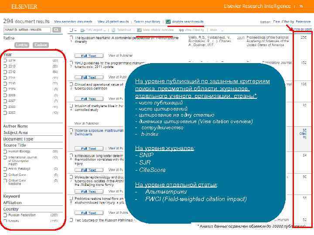Tick the 2012 year filter checkbox
The width and height of the screenshot is (314, 235).
(x=5, y=72)
